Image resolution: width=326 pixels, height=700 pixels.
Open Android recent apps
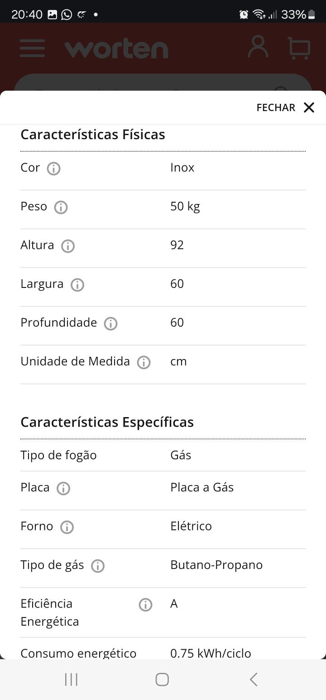72,679
